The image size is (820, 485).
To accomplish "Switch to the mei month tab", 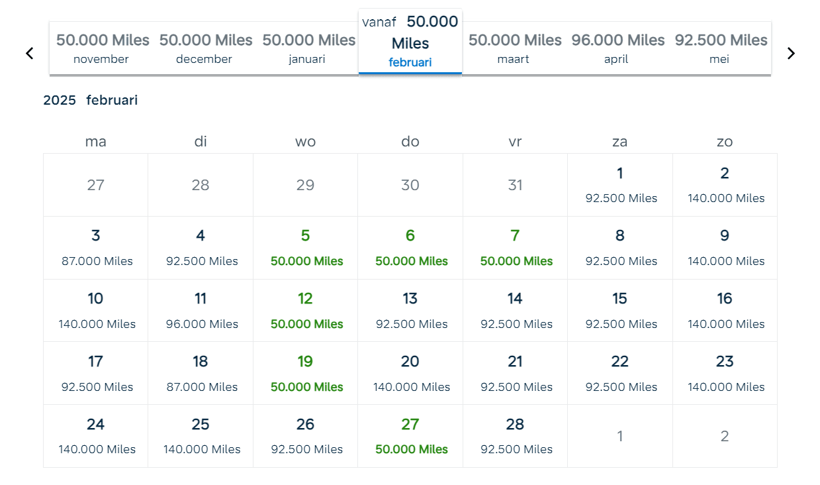I will pyautogui.click(x=720, y=48).
